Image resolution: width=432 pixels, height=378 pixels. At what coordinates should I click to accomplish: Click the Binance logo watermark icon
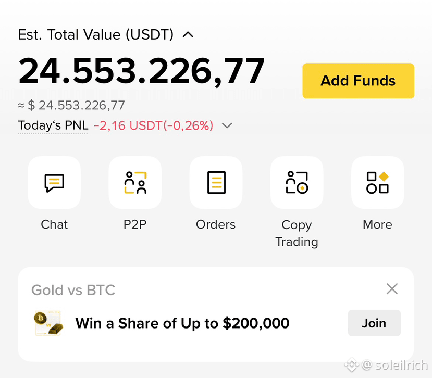coord(352,365)
